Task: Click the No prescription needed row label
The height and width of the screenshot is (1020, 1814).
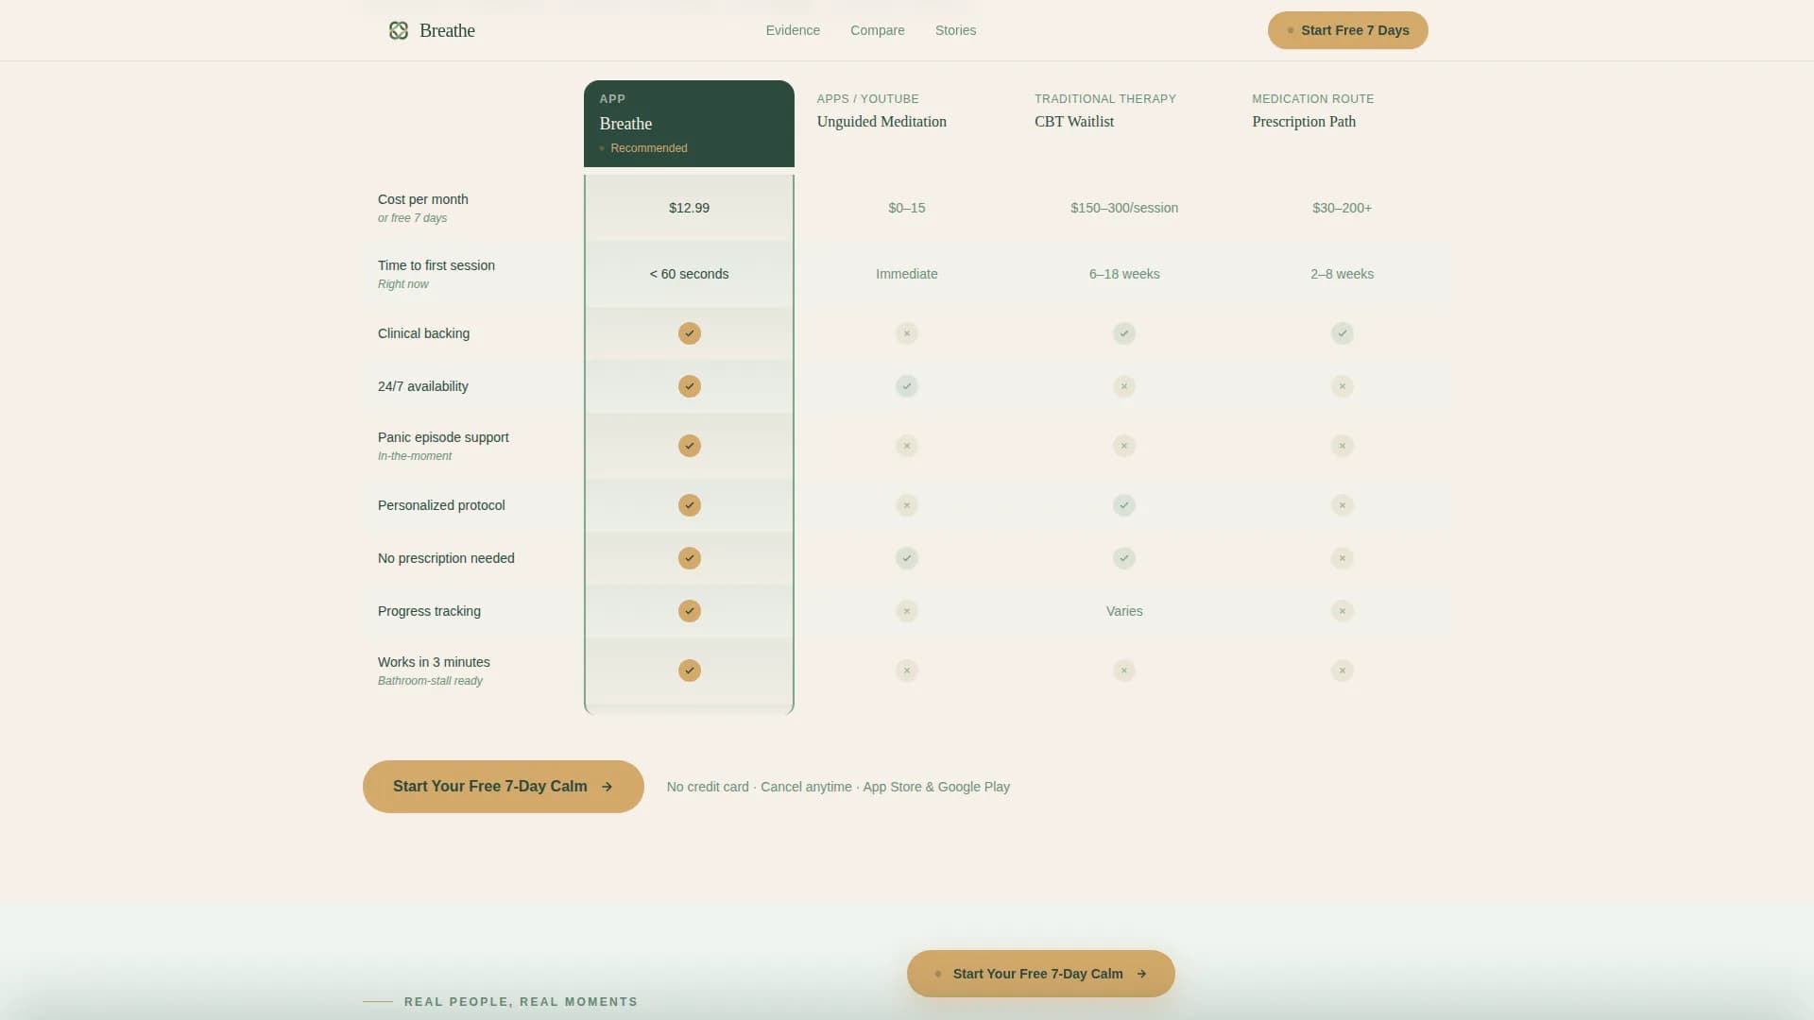Action: coord(446,558)
